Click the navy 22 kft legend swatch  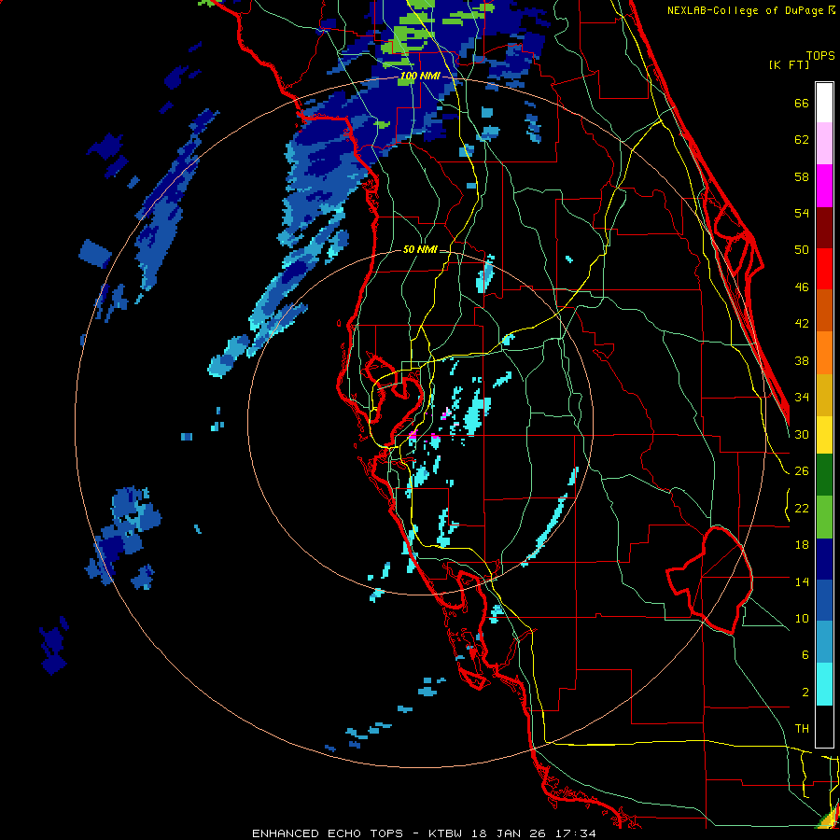click(824, 559)
